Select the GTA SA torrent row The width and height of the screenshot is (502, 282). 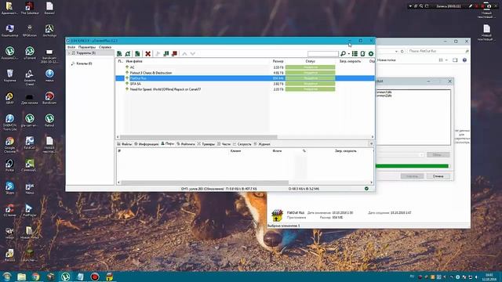(245, 84)
